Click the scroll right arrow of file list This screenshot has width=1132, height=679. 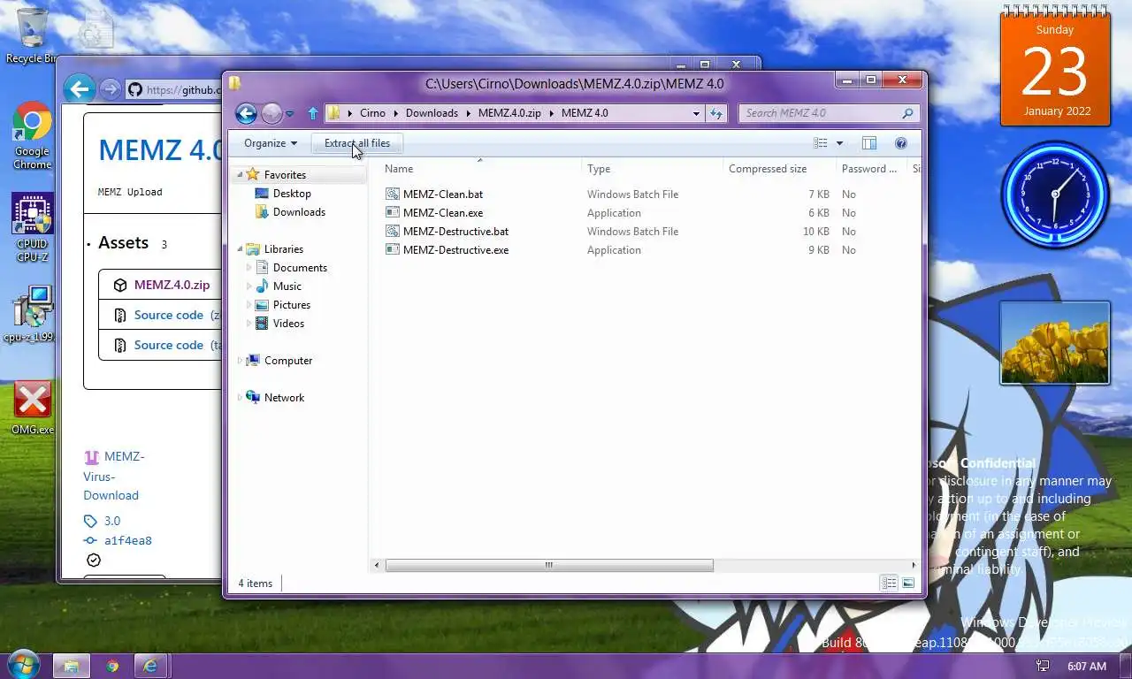[914, 565]
